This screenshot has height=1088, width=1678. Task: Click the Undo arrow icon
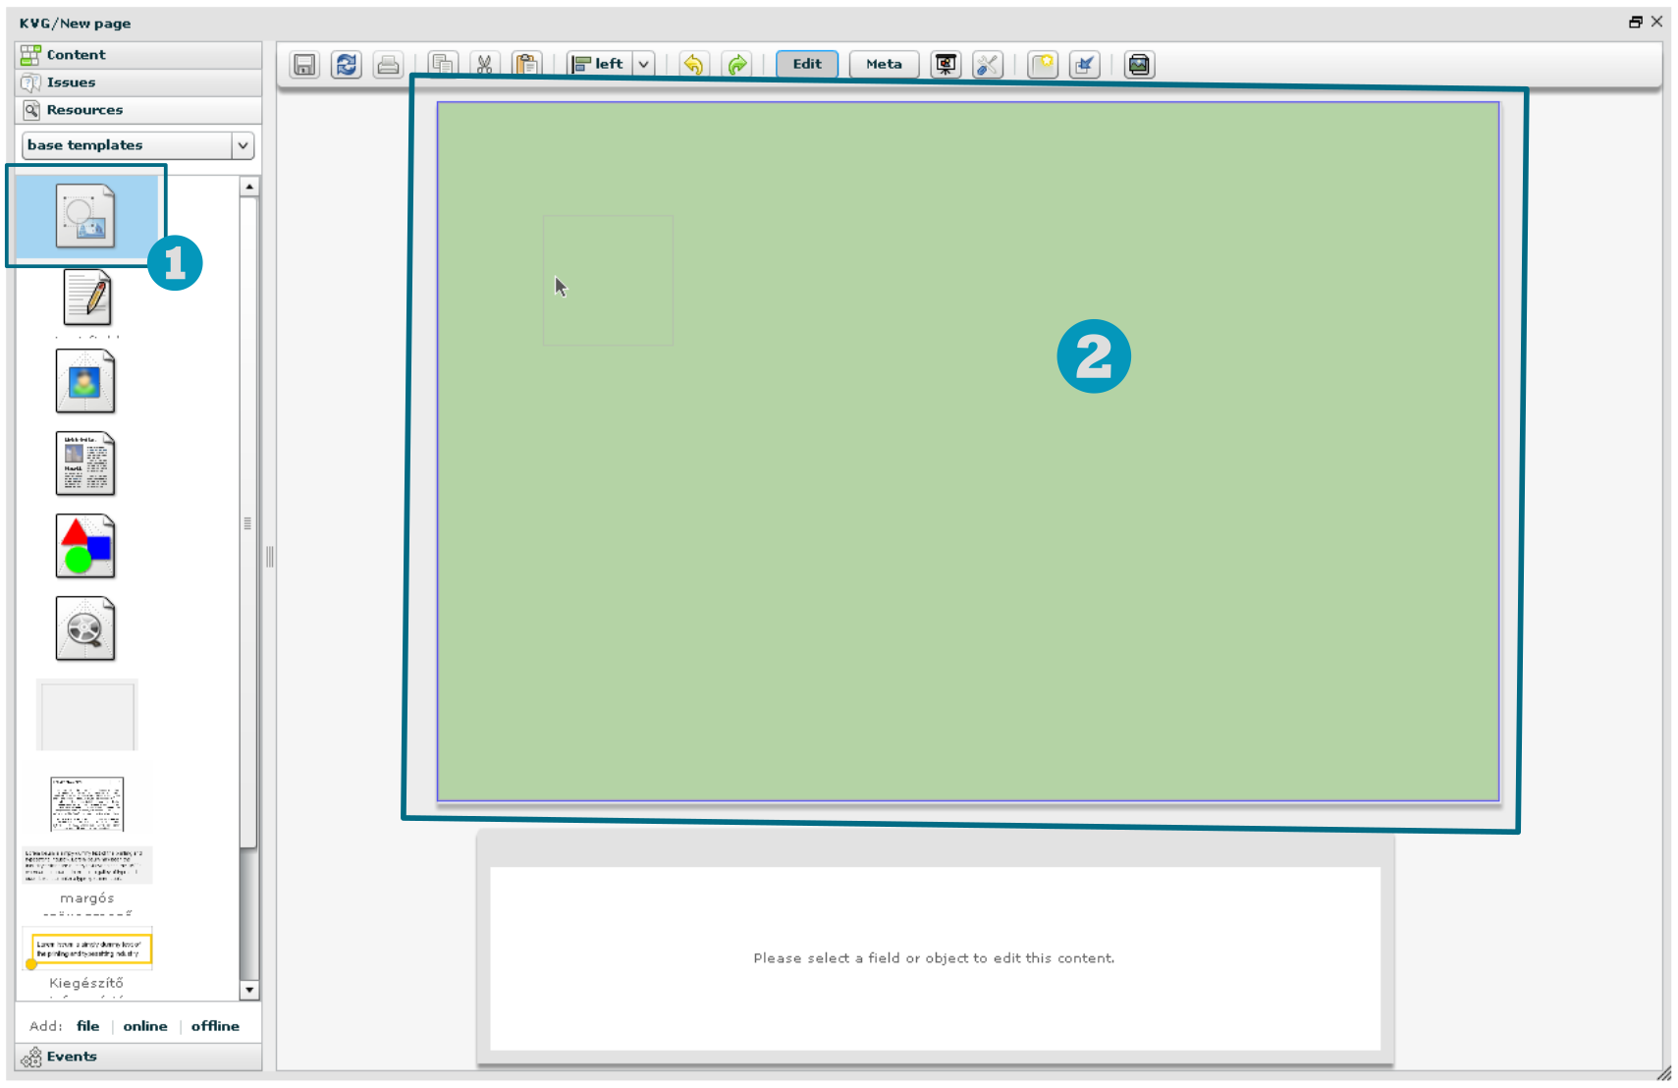click(693, 65)
